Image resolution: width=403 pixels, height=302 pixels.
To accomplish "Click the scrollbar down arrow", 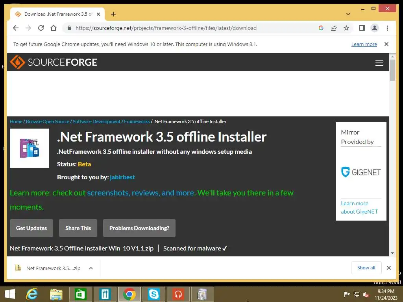I will pyautogui.click(x=392, y=253).
